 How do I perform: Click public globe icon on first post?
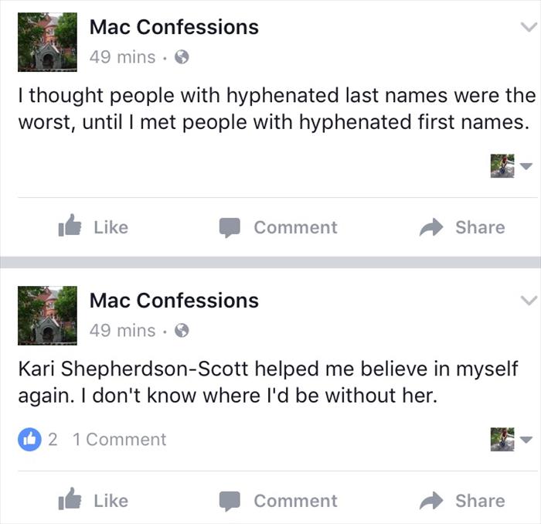click(182, 57)
